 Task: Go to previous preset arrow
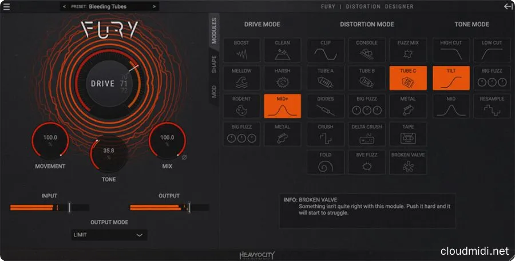(64, 6)
